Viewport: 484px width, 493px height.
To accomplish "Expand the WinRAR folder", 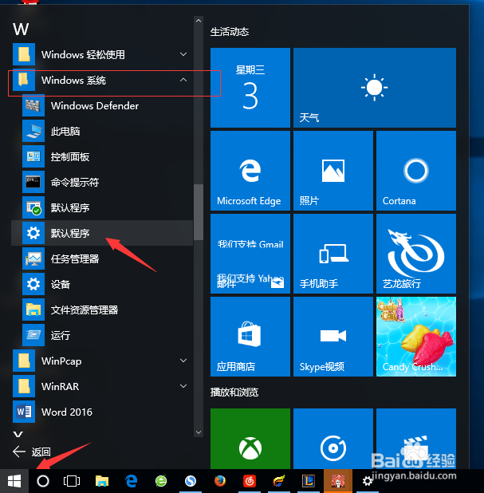I will pyautogui.click(x=102, y=386).
